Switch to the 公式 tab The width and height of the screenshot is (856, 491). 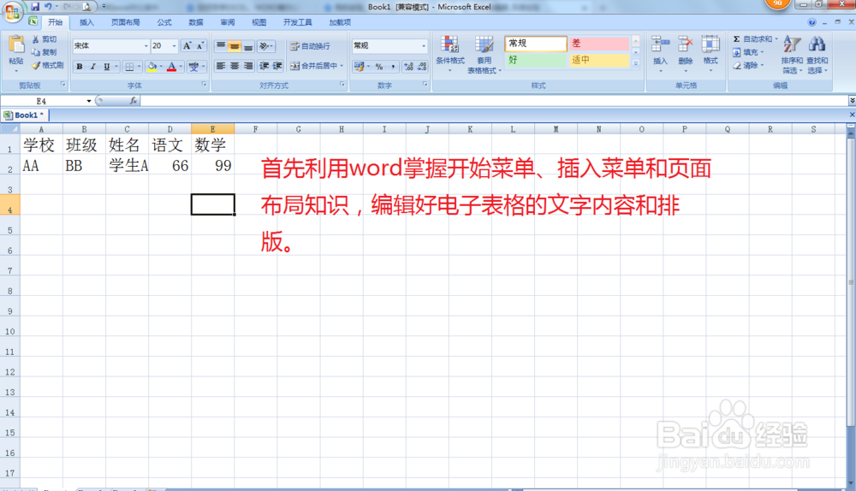pos(163,22)
